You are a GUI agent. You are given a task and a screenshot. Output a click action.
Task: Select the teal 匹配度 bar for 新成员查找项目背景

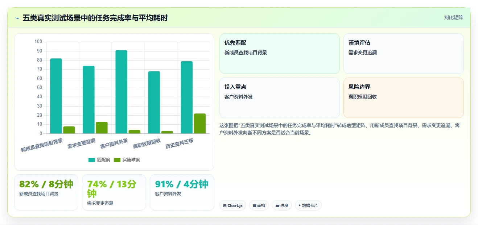tap(56, 96)
